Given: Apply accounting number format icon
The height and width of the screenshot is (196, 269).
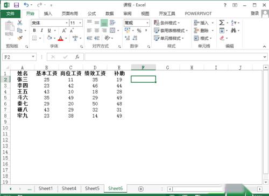Looking at the screenshot, I should click(128, 30).
